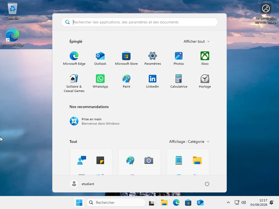
Task: Open clock and date 12:17
Action: coord(259,202)
